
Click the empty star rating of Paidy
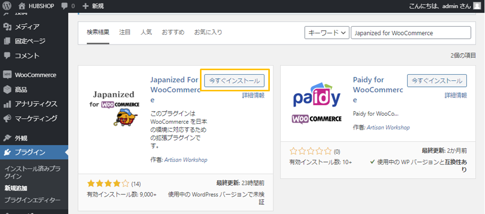310,151
